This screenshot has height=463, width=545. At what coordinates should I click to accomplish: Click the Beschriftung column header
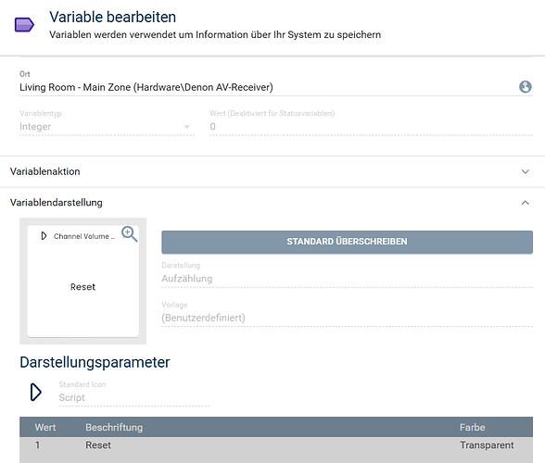114,427
